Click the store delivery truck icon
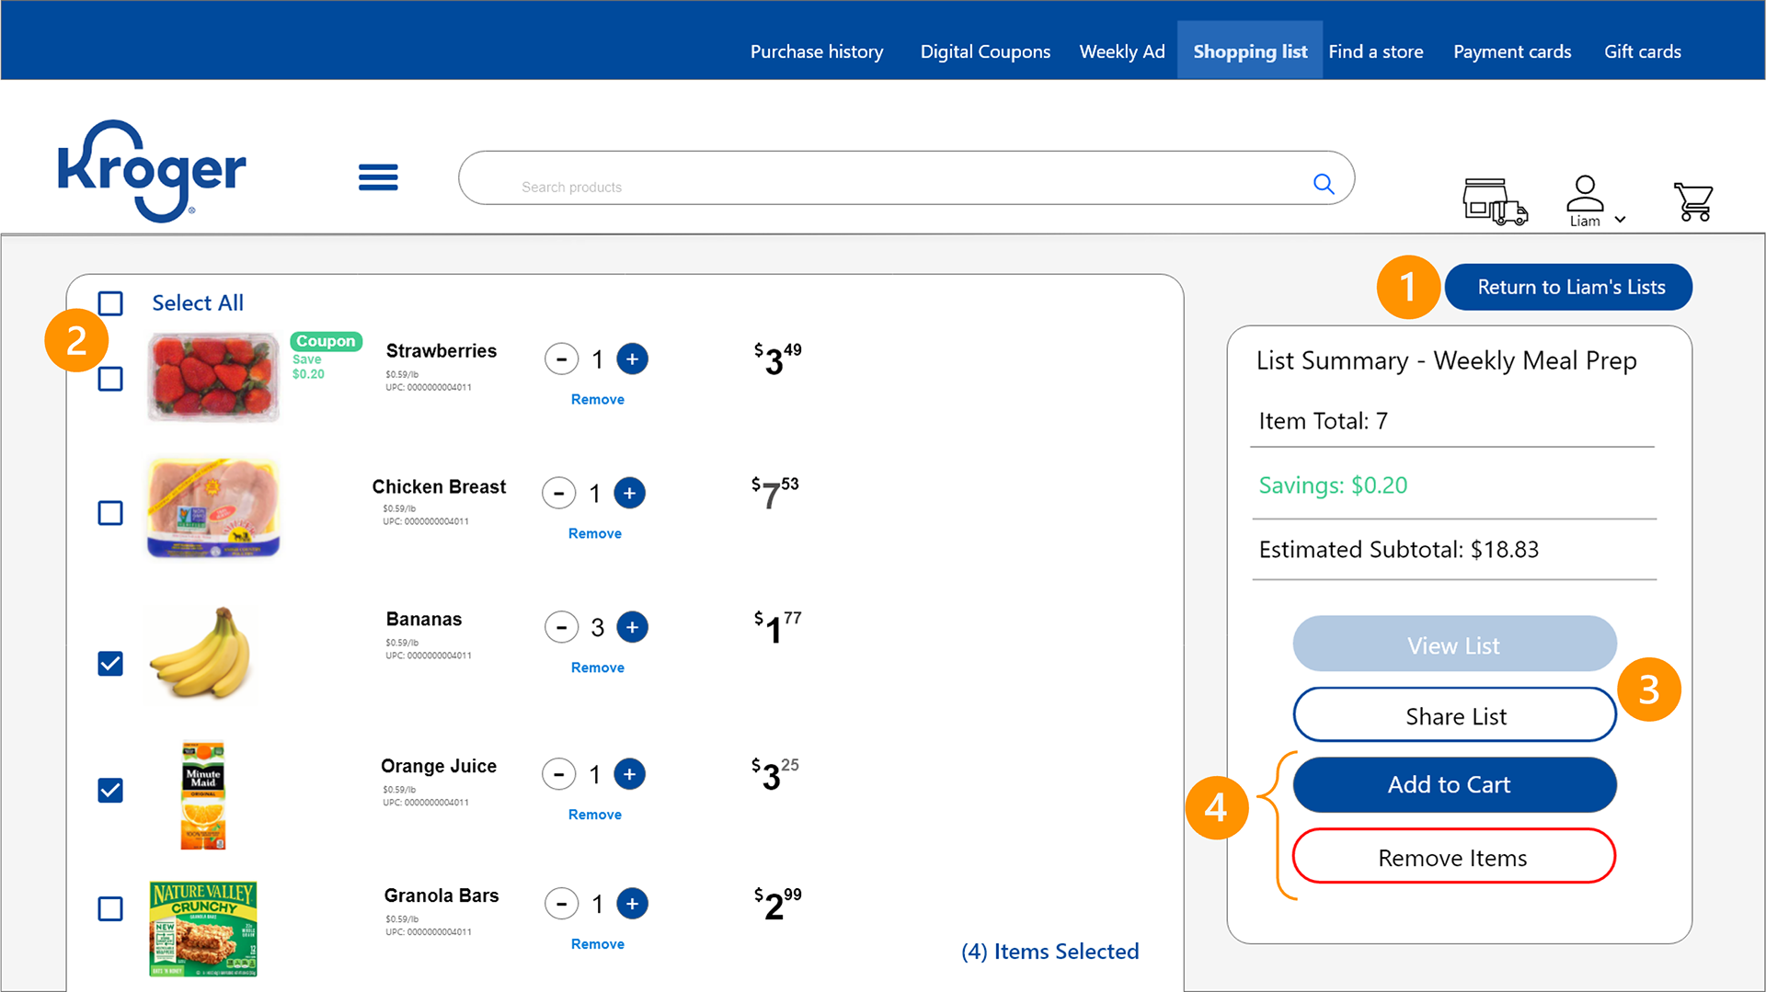The image size is (1766, 992). pyautogui.click(x=1495, y=201)
